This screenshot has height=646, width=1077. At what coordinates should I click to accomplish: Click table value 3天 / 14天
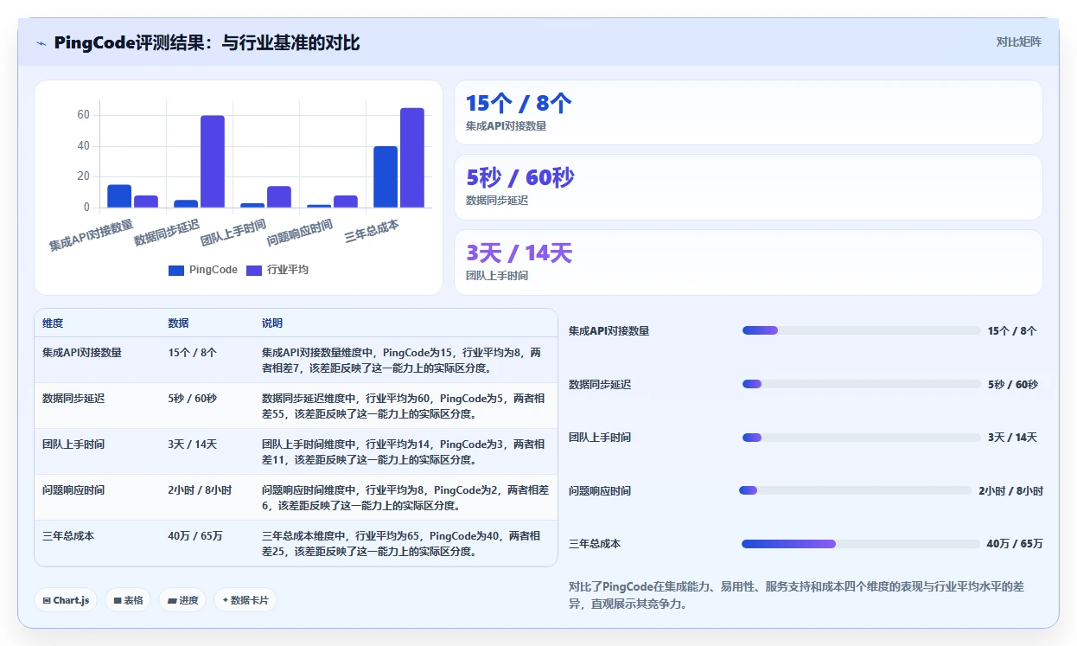click(x=192, y=445)
